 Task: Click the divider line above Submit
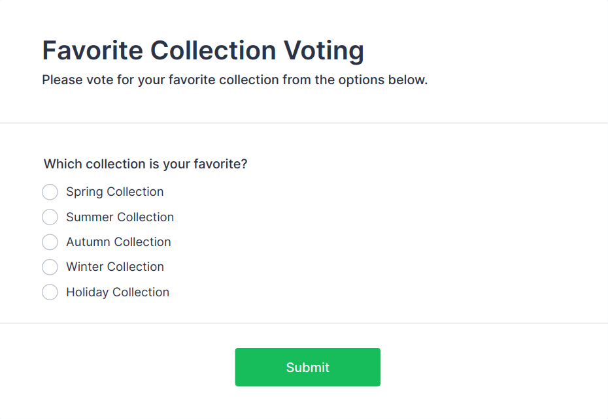point(304,323)
